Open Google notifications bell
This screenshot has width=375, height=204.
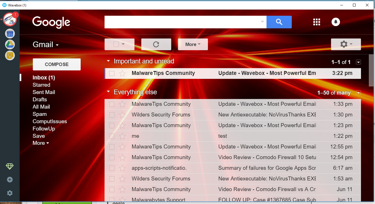tap(336, 22)
